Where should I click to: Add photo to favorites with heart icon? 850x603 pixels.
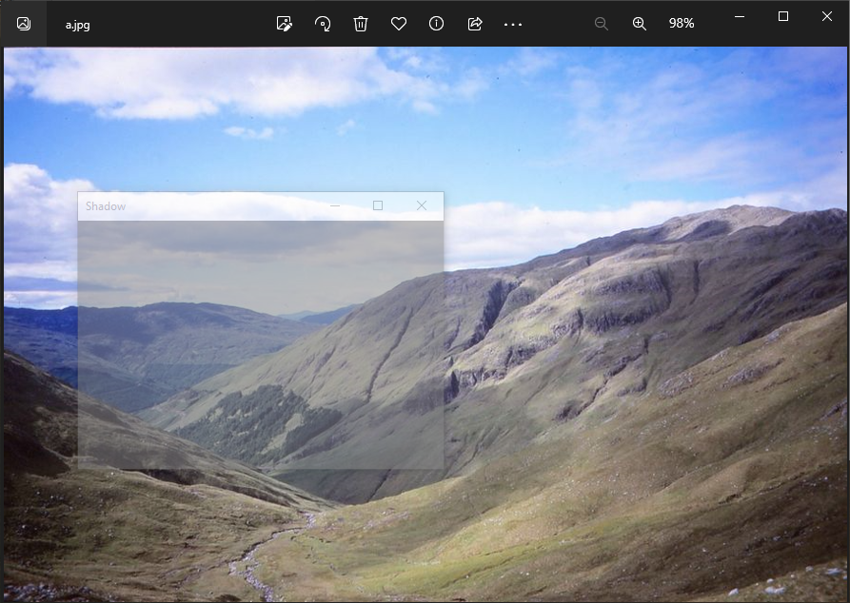(399, 24)
